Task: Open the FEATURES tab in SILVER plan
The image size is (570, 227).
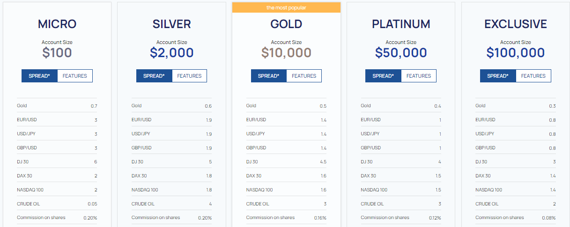Action: coord(189,76)
